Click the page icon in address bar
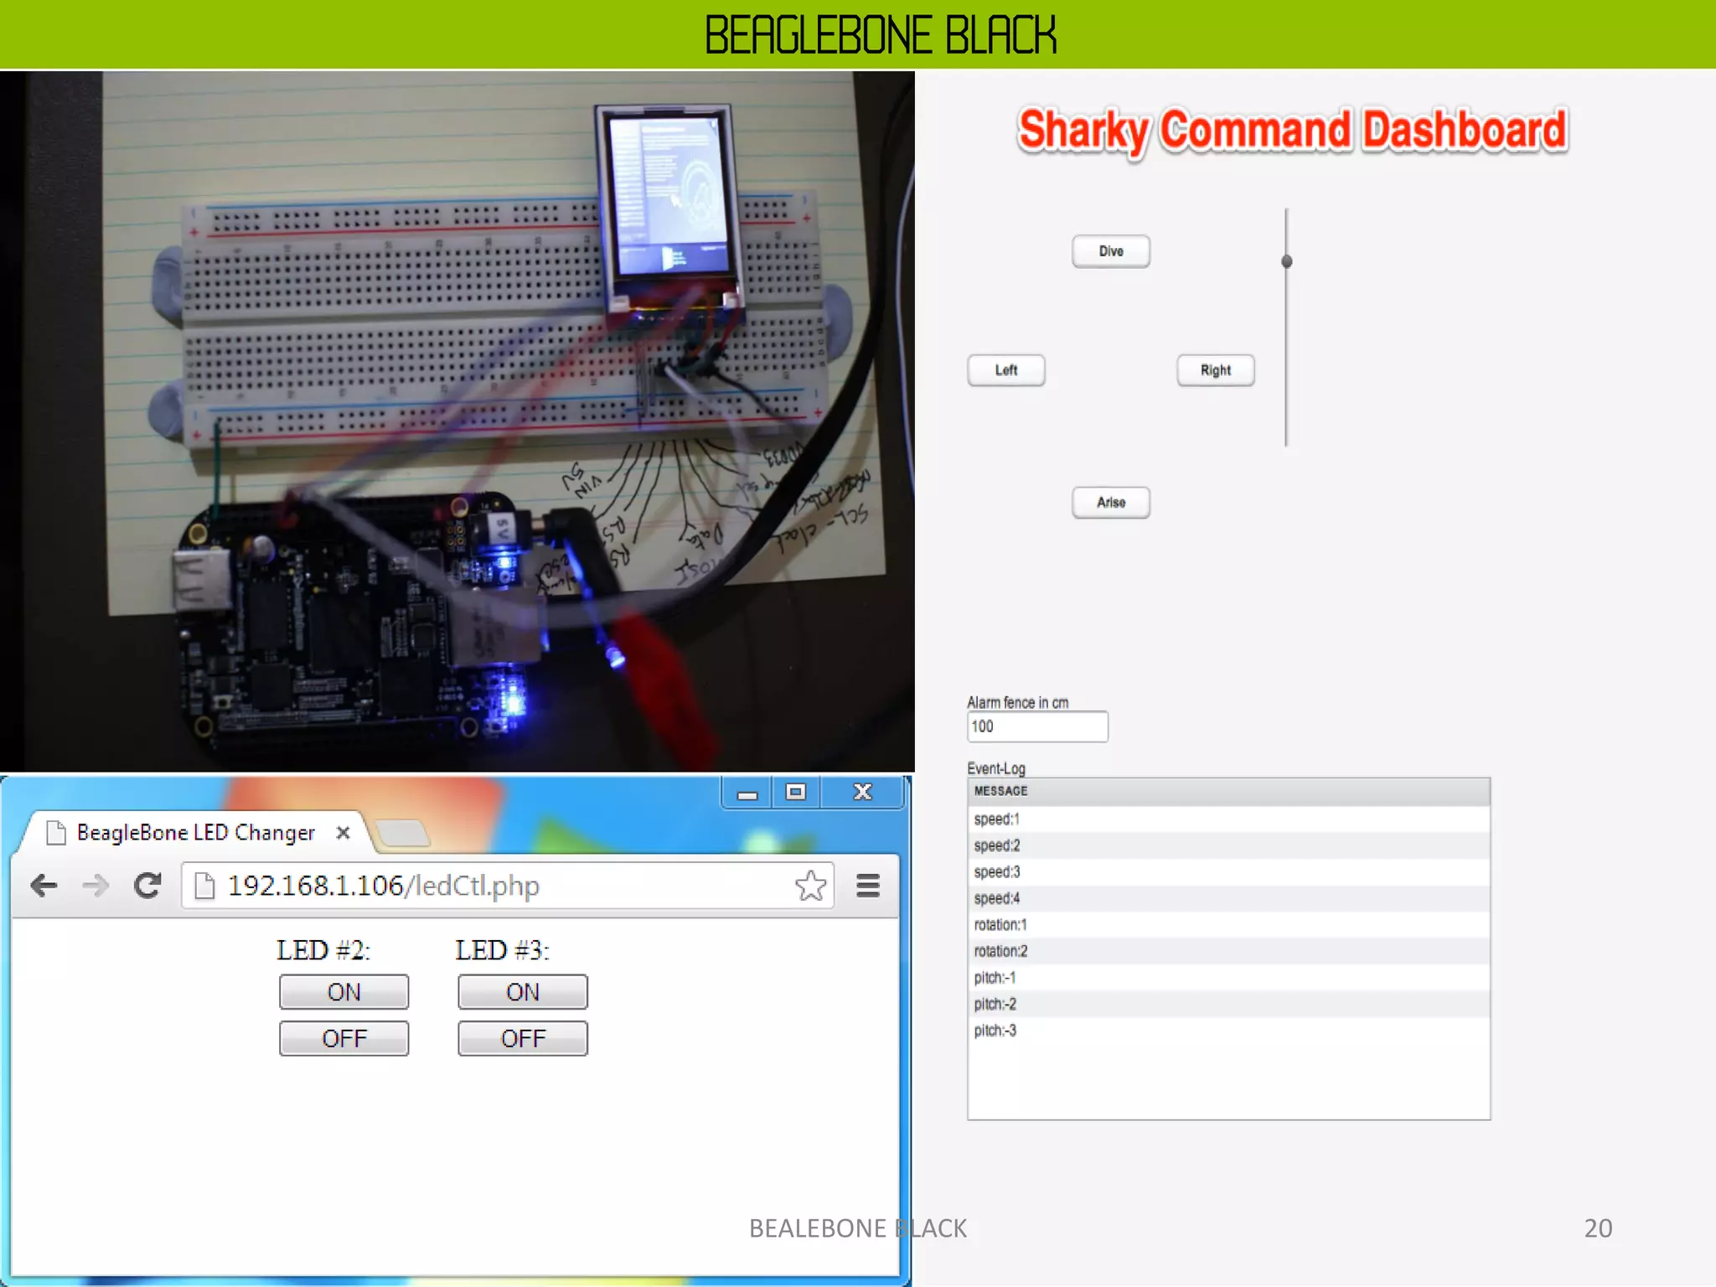 [x=204, y=886]
